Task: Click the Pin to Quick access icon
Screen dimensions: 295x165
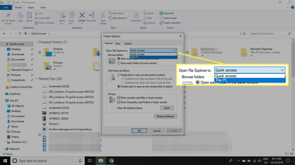Action: coord(7,16)
